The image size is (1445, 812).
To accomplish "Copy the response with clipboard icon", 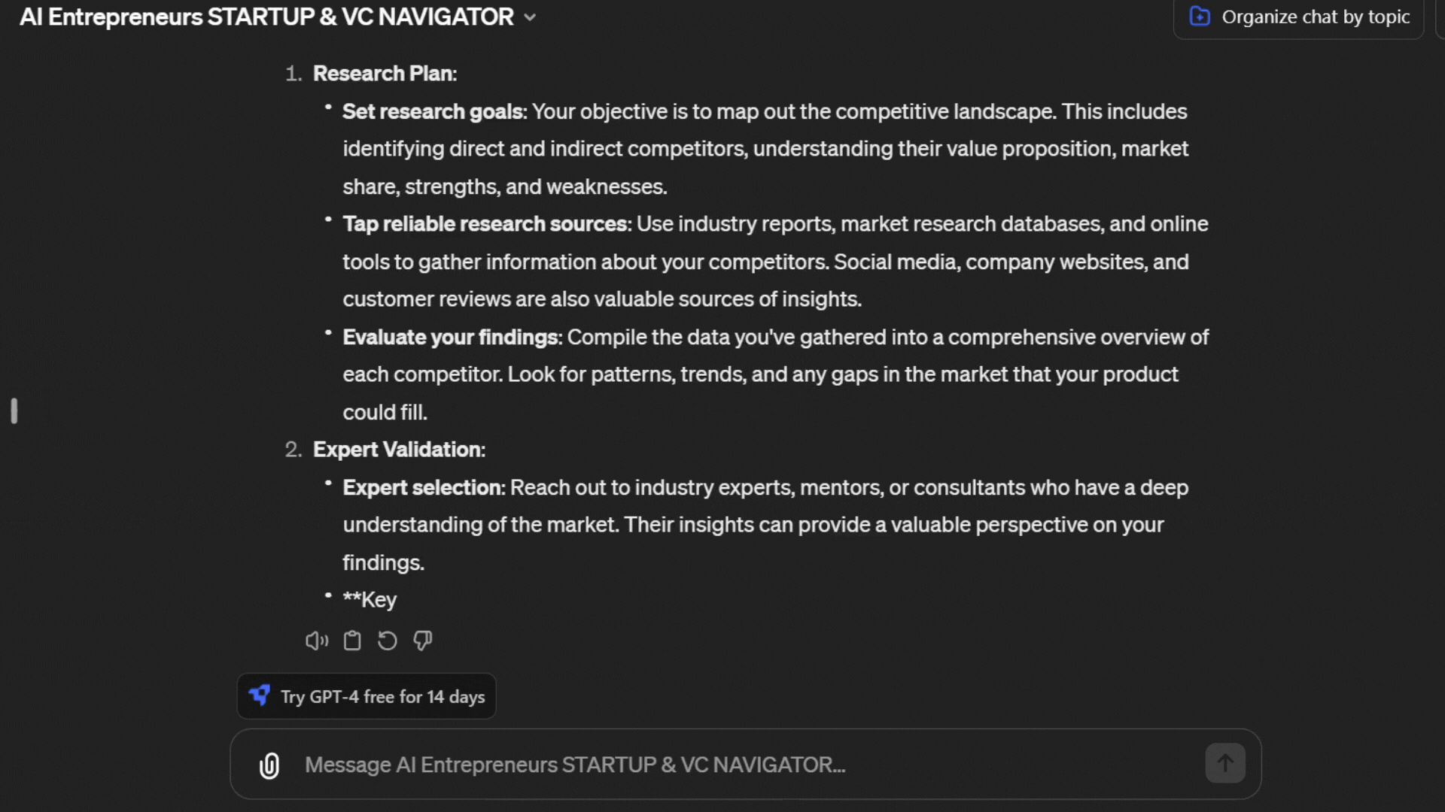I will point(352,641).
